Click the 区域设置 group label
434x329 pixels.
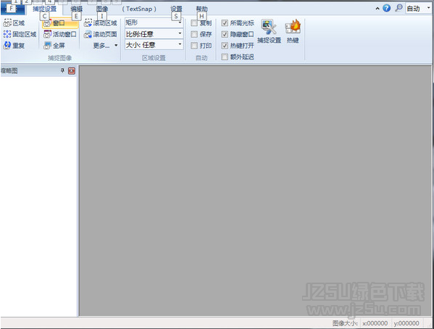coord(154,58)
